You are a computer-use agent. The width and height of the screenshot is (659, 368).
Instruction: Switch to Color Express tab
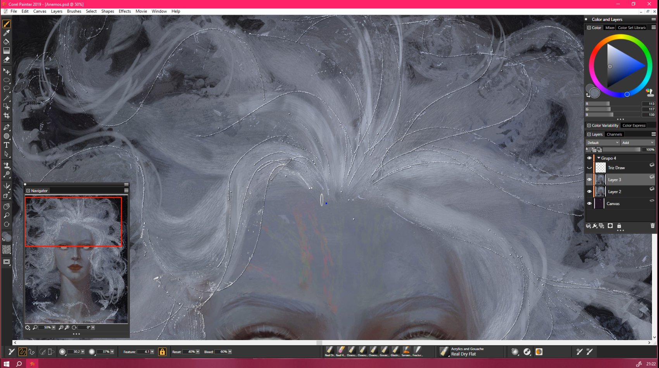(x=634, y=125)
